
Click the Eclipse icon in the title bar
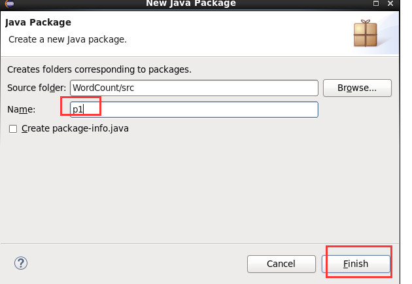click(7, 3)
